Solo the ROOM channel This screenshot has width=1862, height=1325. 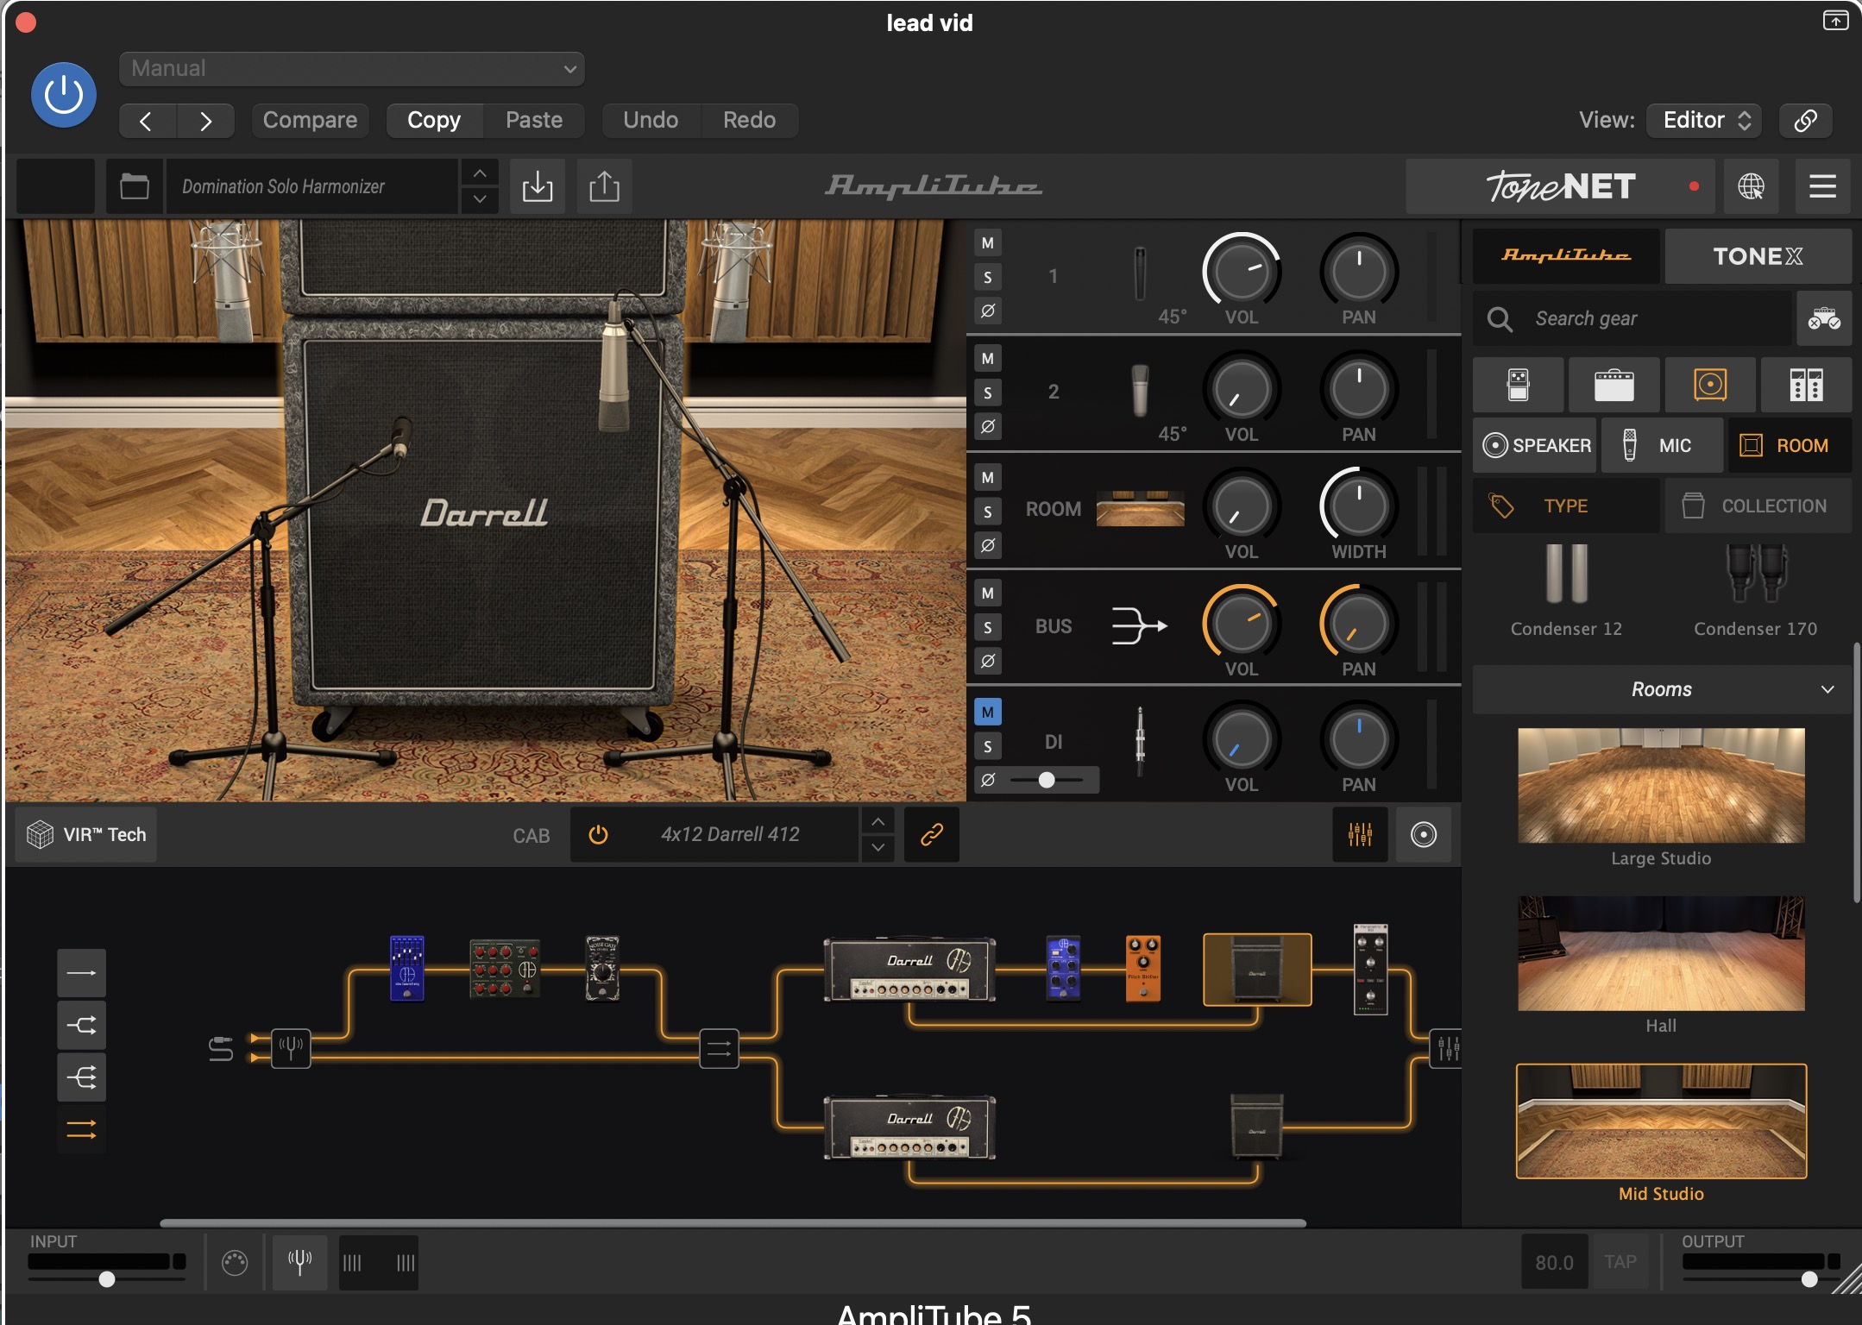coord(987,512)
